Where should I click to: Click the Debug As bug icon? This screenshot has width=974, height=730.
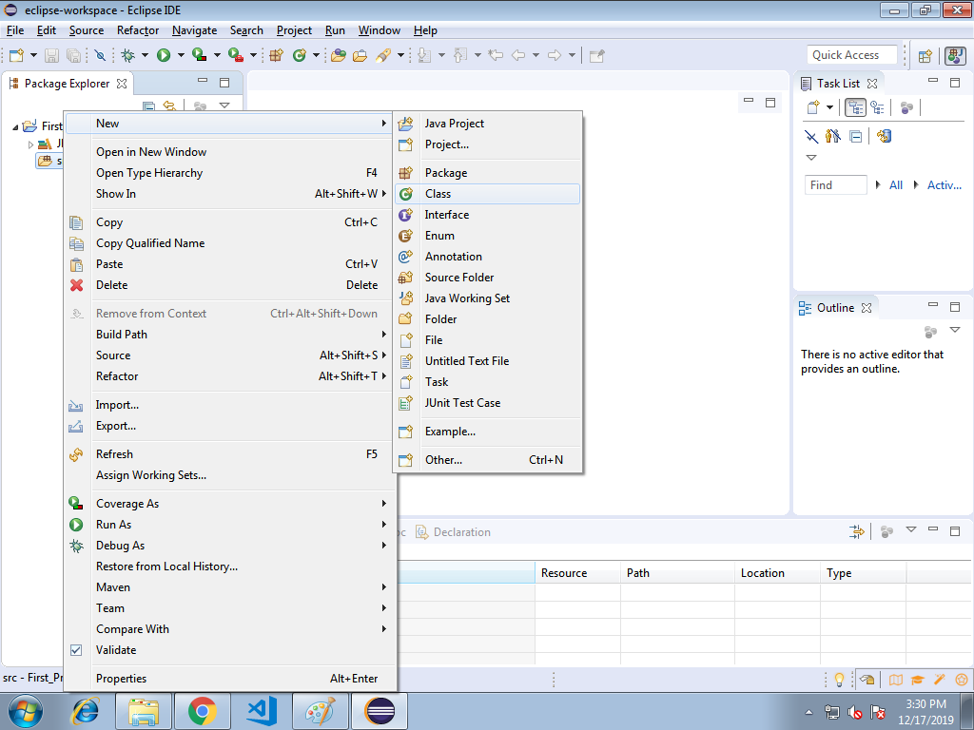pyautogui.click(x=76, y=546)
